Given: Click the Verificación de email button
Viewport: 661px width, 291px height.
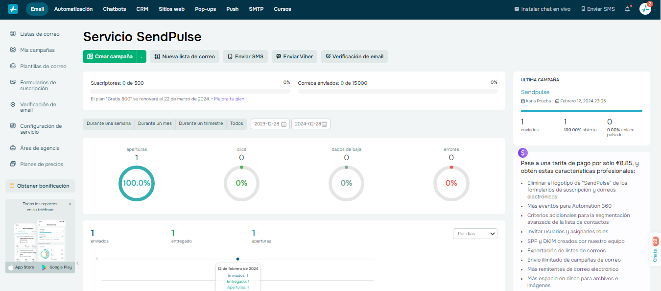Looking at the screenshot, I should [x=354, y=56].
